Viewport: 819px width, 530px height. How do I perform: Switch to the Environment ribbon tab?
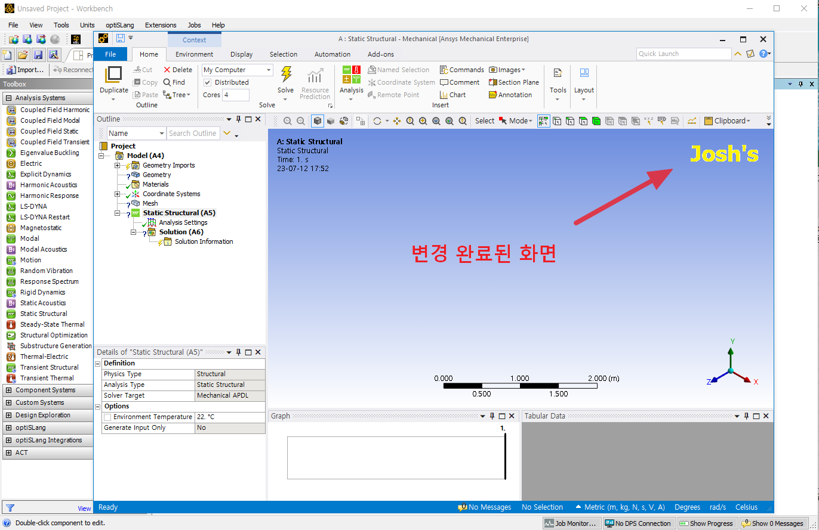coord(194,54)
